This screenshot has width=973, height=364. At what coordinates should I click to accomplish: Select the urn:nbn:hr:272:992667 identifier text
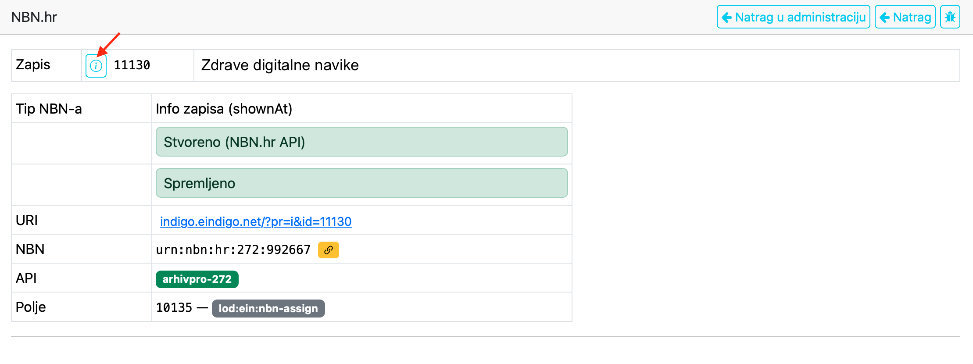tap(233, 249)
